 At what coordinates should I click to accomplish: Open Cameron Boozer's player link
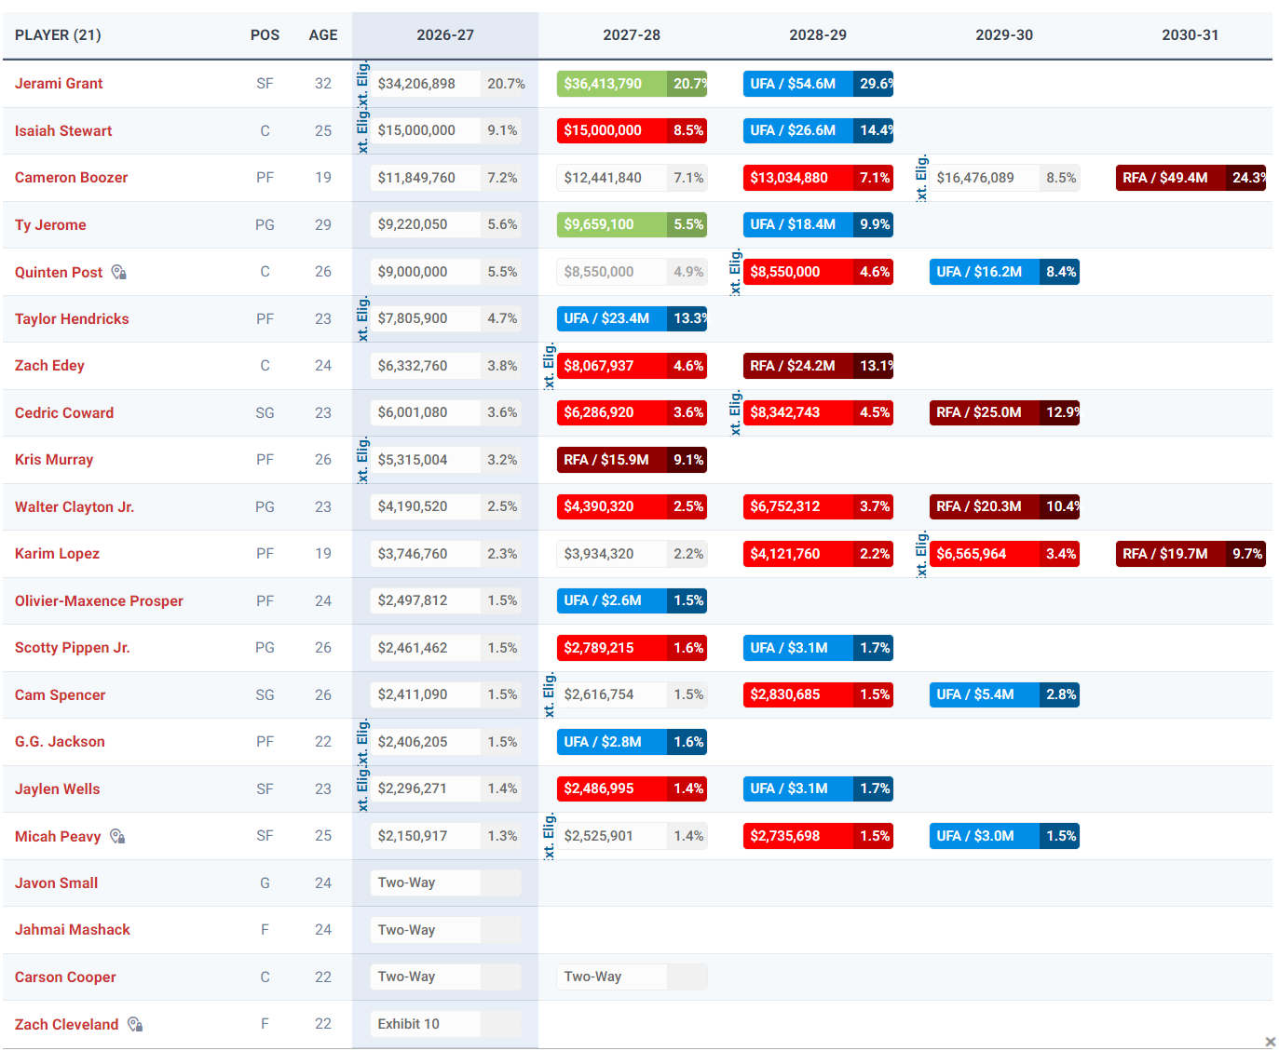point(71,178)
